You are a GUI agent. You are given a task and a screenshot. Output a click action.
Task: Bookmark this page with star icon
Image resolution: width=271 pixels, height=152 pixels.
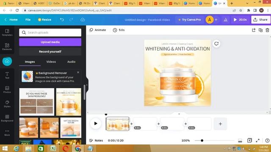tap(241, 10)
